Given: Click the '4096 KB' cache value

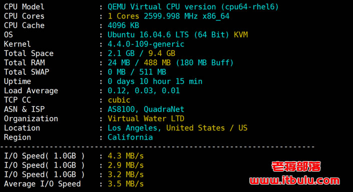Looking at the screenshot, I should pyautogui.click(x=123, y=25).
